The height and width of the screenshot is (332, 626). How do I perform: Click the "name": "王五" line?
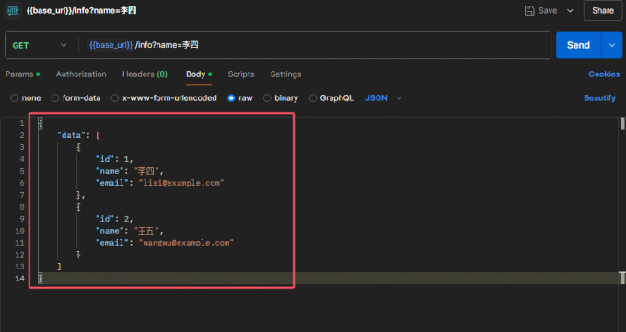pyautogui.click(x=130, y=231)
